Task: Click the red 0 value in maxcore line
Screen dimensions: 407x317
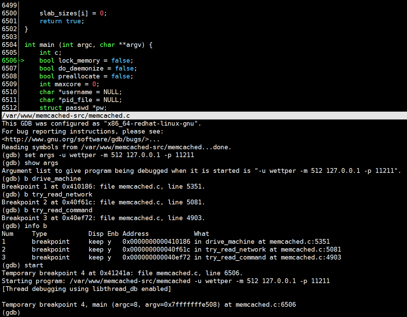Action: pos(94,84)
